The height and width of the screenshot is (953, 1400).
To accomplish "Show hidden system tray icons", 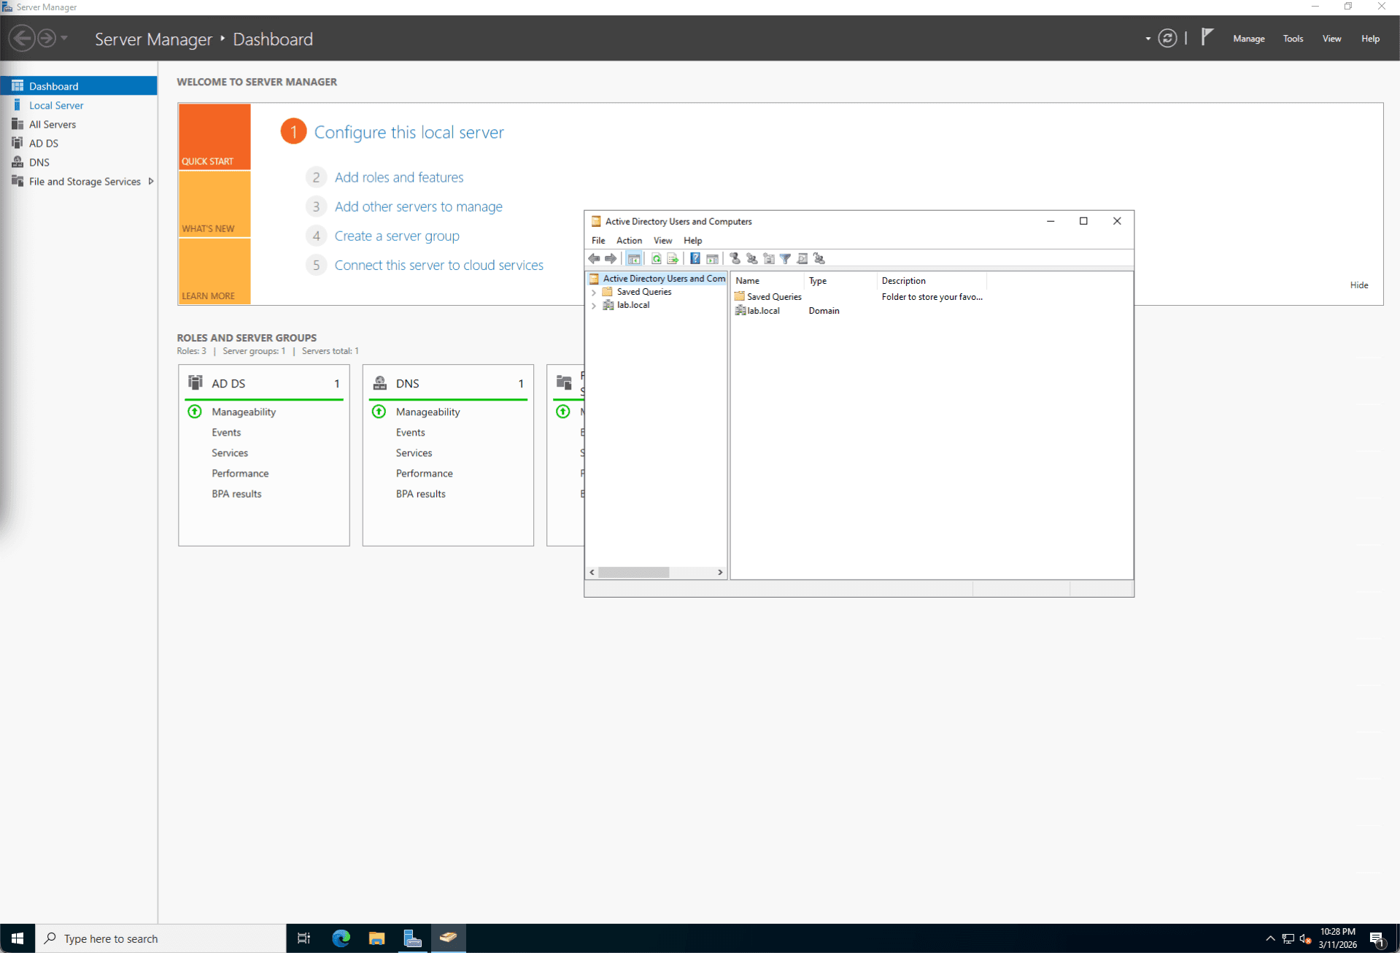I will point(1270,938).
